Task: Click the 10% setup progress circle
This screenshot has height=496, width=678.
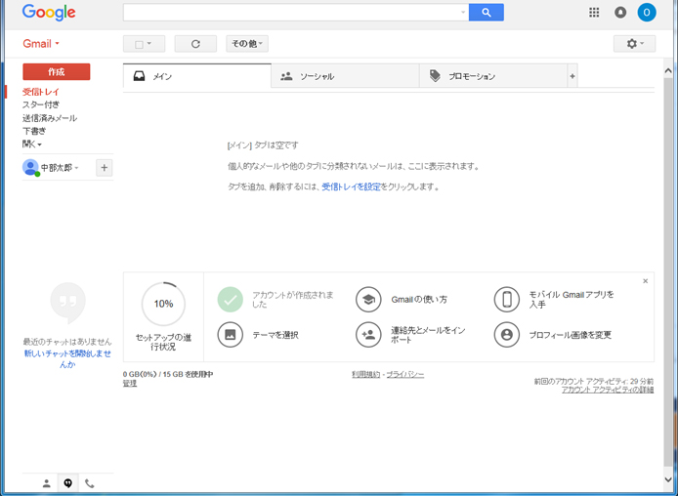Action: coord(163,304)
